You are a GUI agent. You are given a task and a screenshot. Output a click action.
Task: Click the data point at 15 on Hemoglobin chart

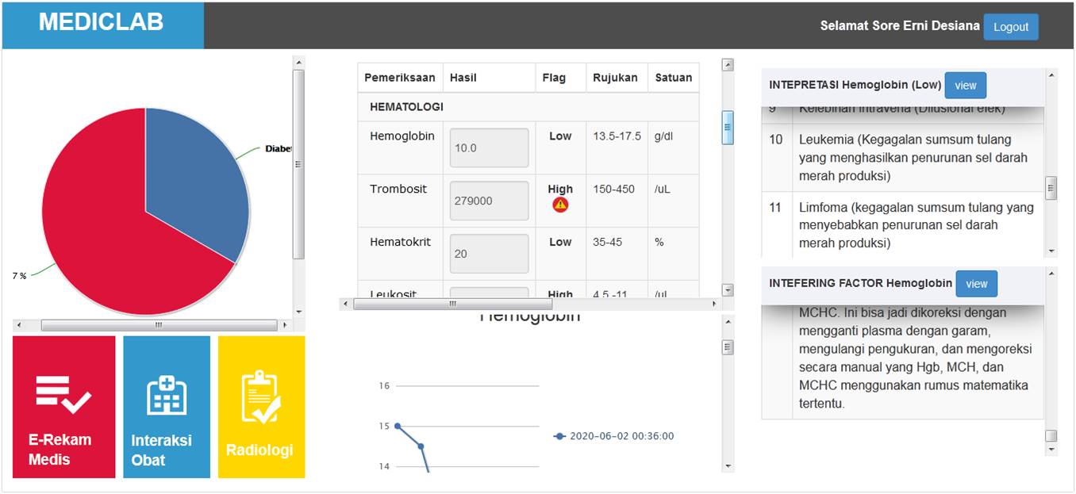[398, 427]
